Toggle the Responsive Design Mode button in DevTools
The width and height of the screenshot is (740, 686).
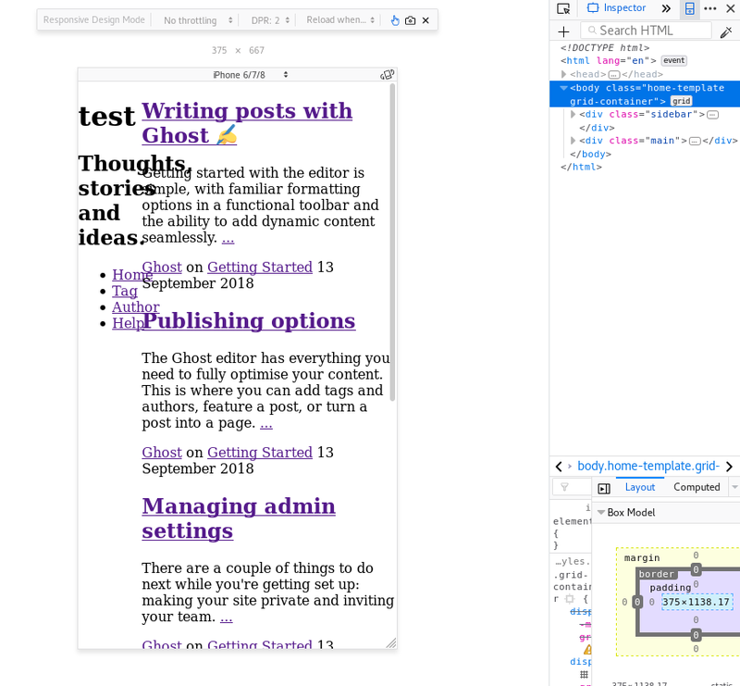[690, 8]
